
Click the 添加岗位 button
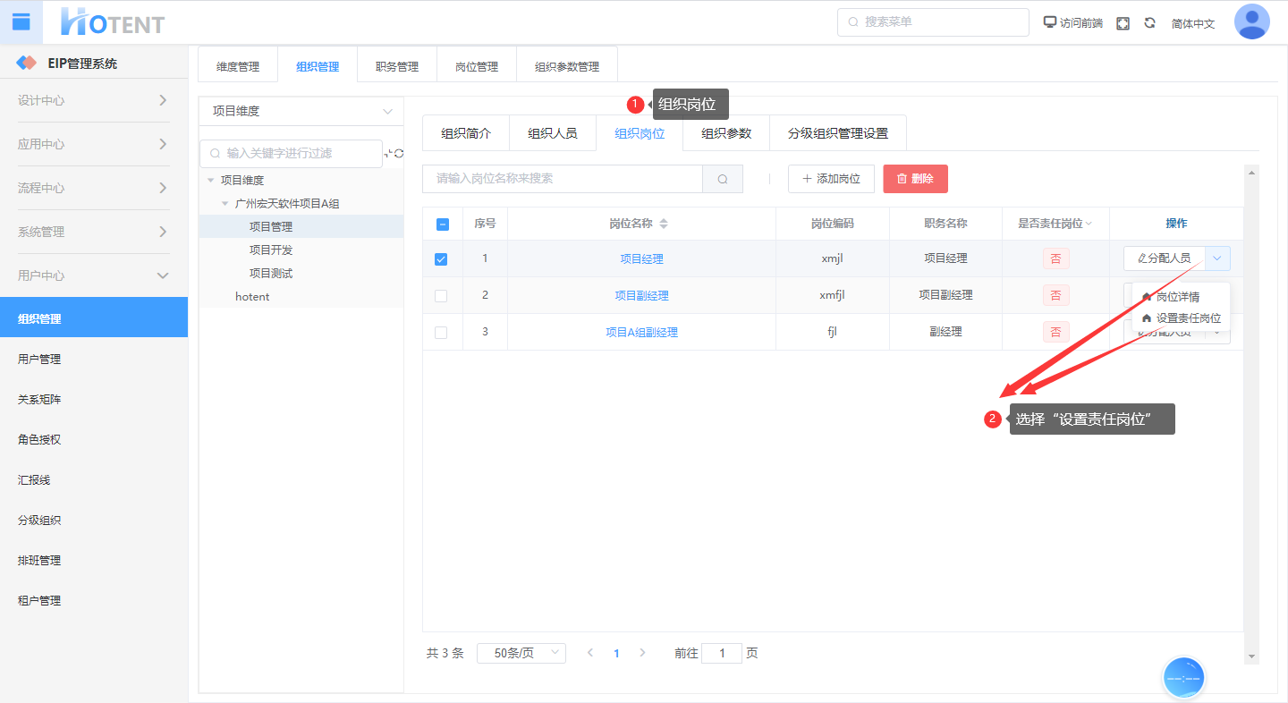point(831,179)
